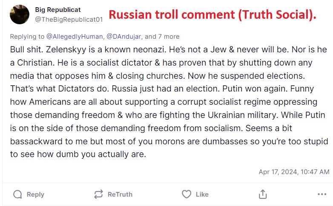Open Big Republicat display name profile
Image resolution: width=333 pixels, height=206 pixels.
(x=58, y=10)
